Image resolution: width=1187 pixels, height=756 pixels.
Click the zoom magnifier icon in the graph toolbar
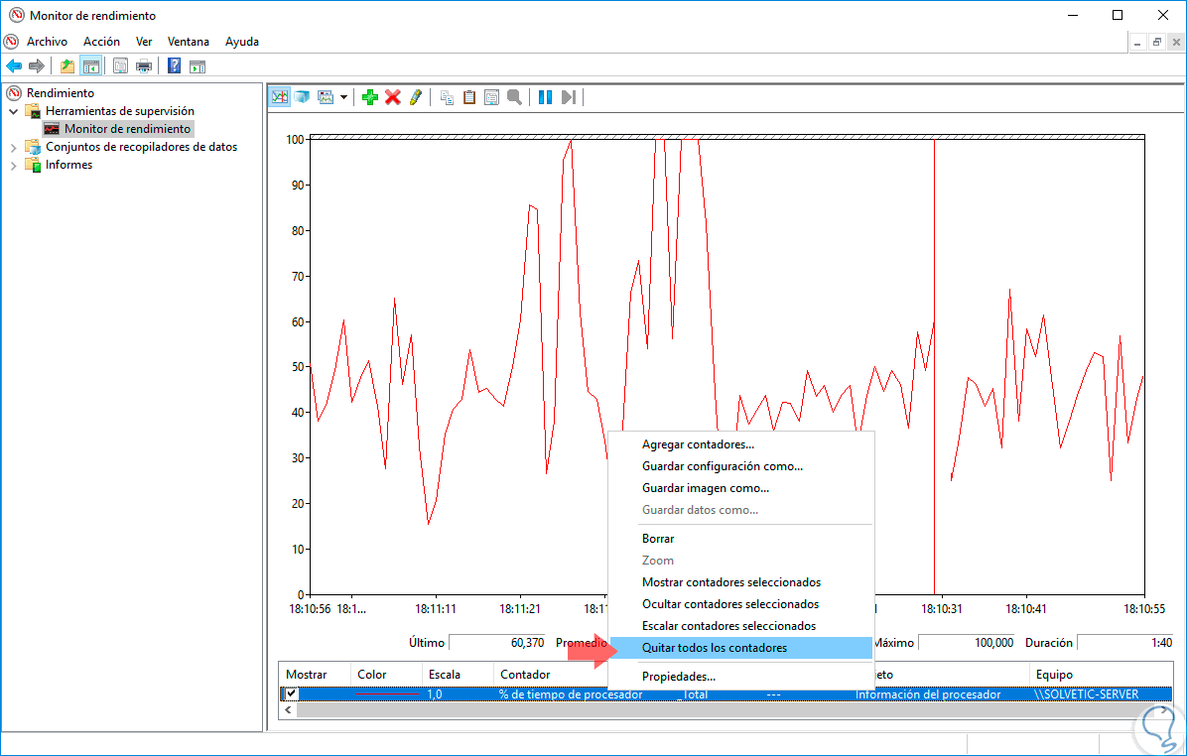[x=515, y=97]
